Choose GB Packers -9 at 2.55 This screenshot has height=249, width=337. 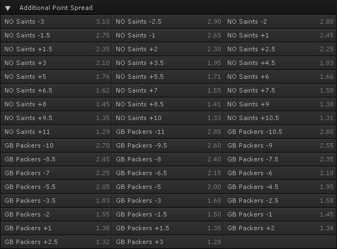click(280, 145)
